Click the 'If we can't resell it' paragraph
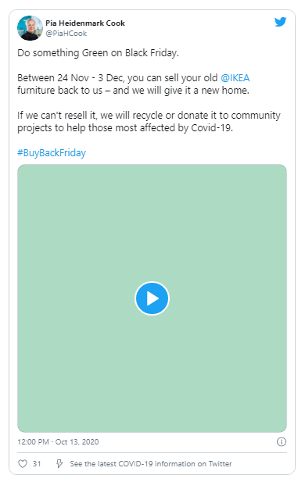This screenshot has height=482, width=298. 149,121
